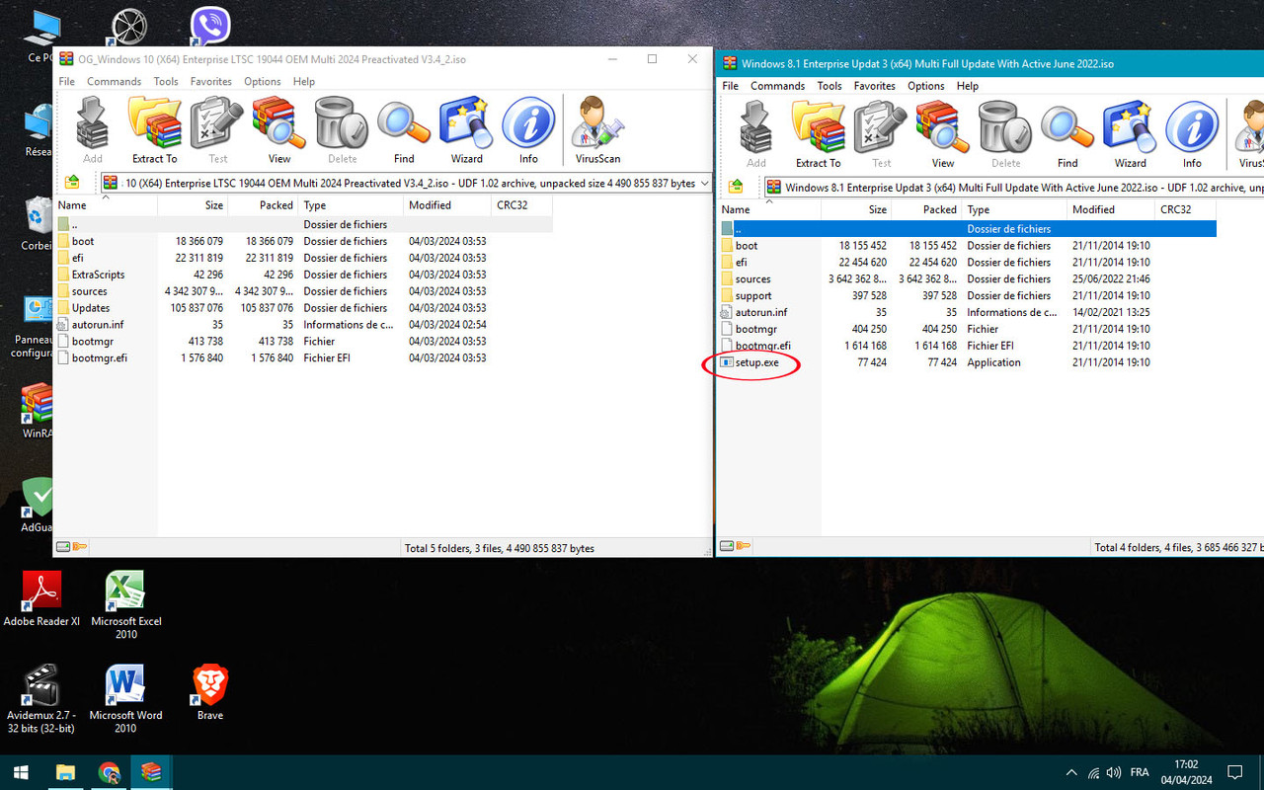Viewport: 1264px width, 790px height.
Task: Show hidden system tray icons
Action: click(x=1071, y=772)
